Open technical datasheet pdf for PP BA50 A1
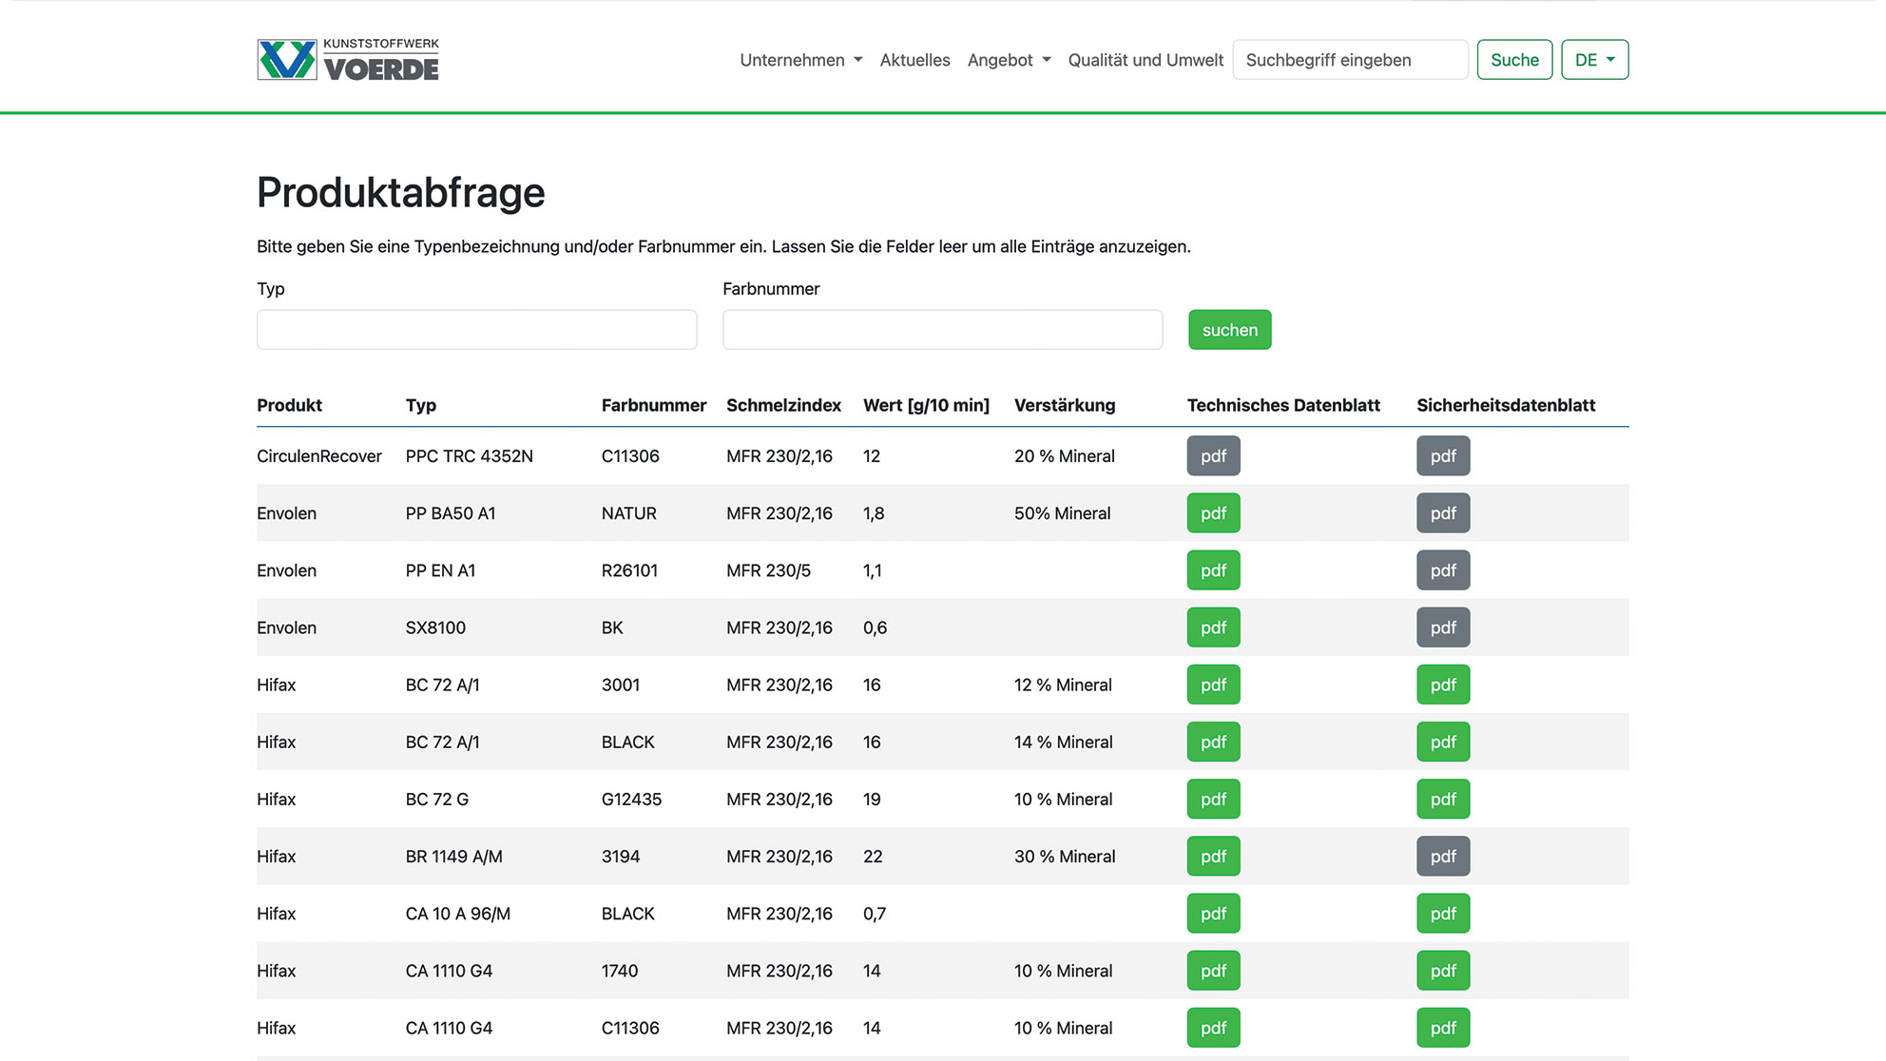1886x1061 pixels. click(x=1213, y=513)
